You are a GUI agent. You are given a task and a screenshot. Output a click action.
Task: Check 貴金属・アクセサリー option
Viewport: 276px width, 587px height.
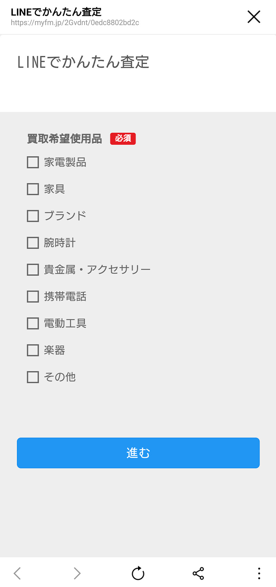coord(33,270)
